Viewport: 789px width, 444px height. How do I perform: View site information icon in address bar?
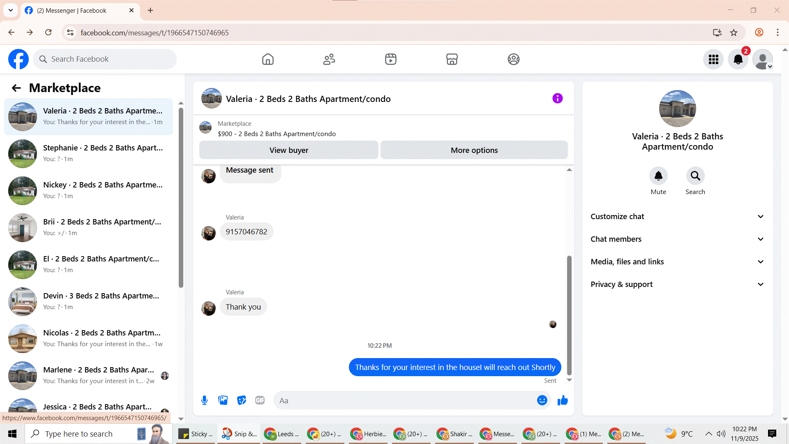pyautogui.click(x=70, y=32)
